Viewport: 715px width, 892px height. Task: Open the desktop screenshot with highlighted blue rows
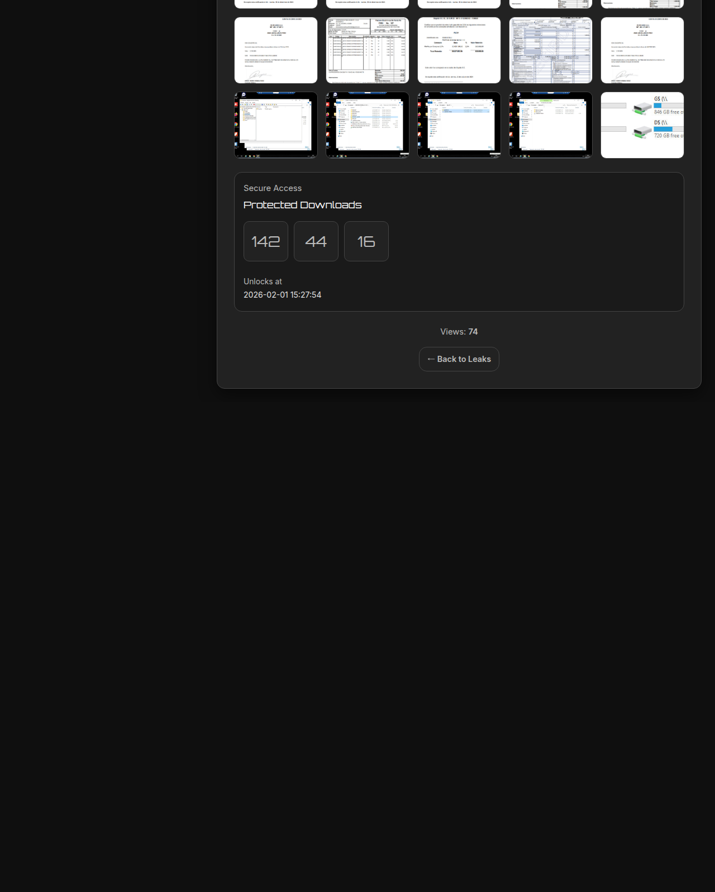pyautogui.click(x=459, y=125)
